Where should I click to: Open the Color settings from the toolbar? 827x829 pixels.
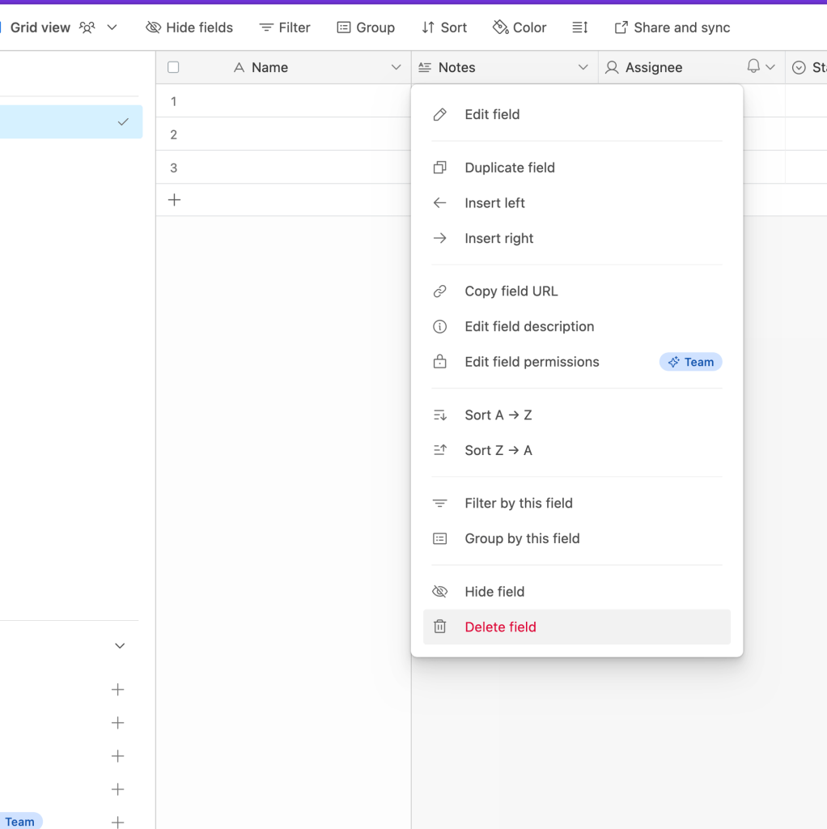click(x=519, y=27)
